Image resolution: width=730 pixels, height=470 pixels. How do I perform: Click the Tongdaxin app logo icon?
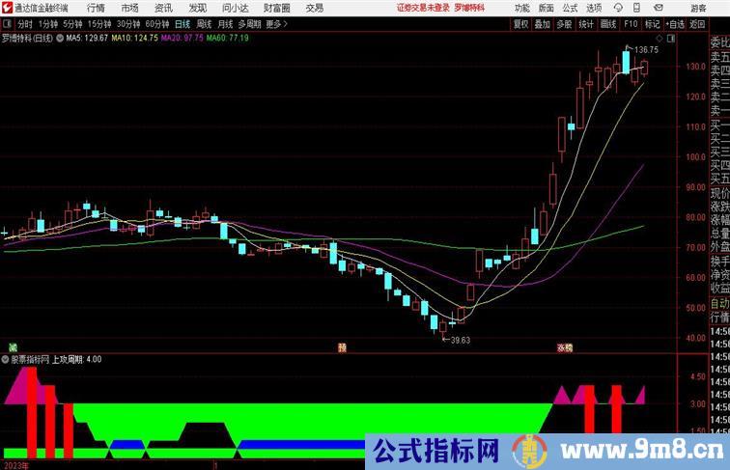click(7, 8)
